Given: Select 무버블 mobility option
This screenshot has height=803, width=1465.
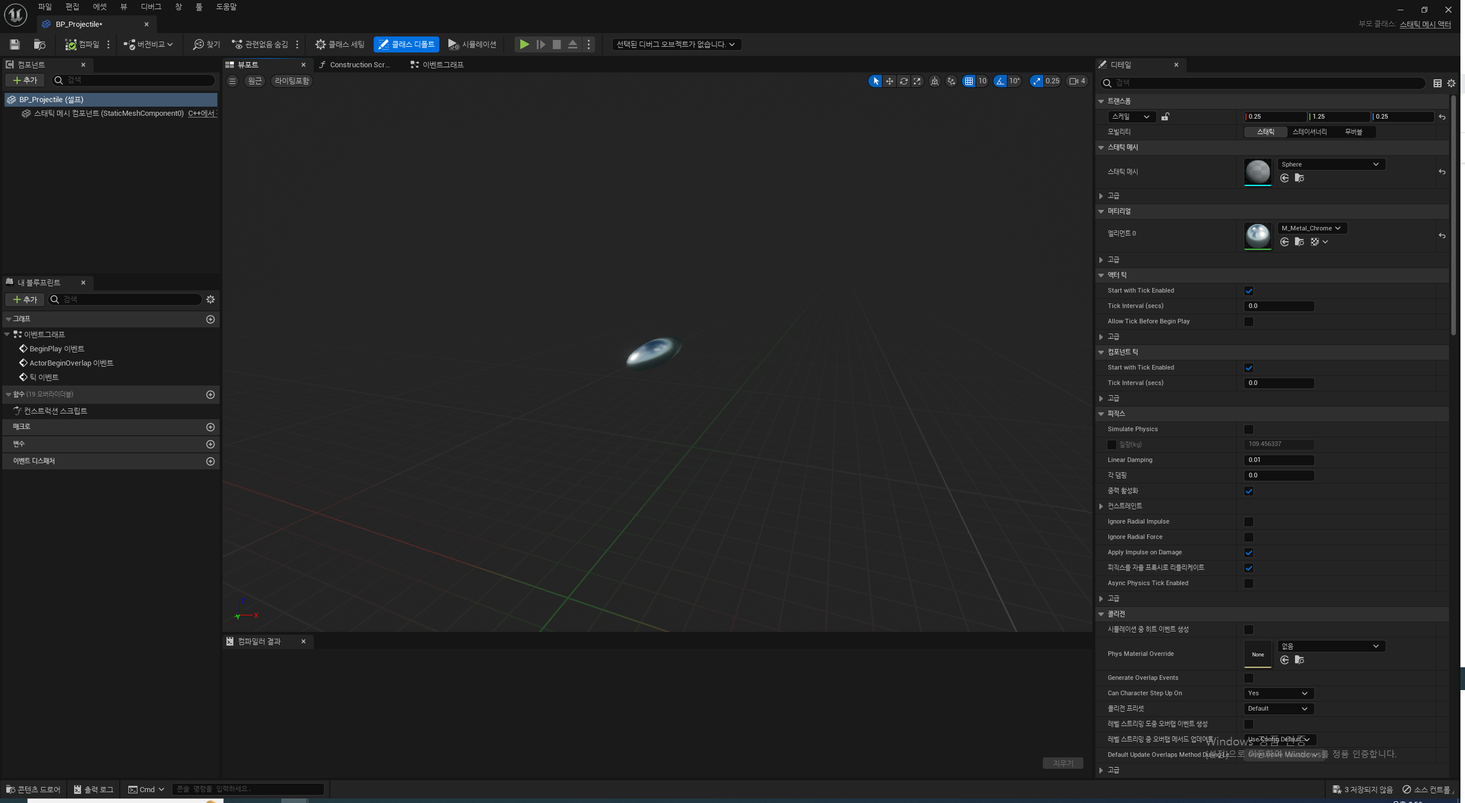Looking at the screenshot, I should tap(1353, 132).
